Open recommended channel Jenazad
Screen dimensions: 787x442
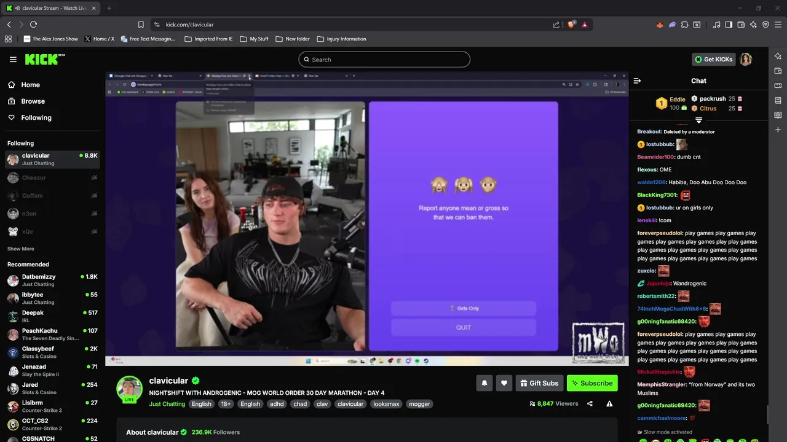tap(52, 370)
